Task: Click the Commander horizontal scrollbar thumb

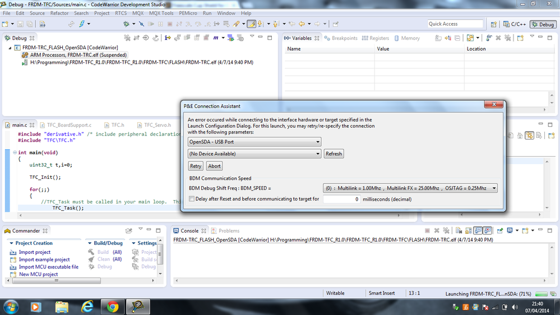Action: tap(57, 281)
